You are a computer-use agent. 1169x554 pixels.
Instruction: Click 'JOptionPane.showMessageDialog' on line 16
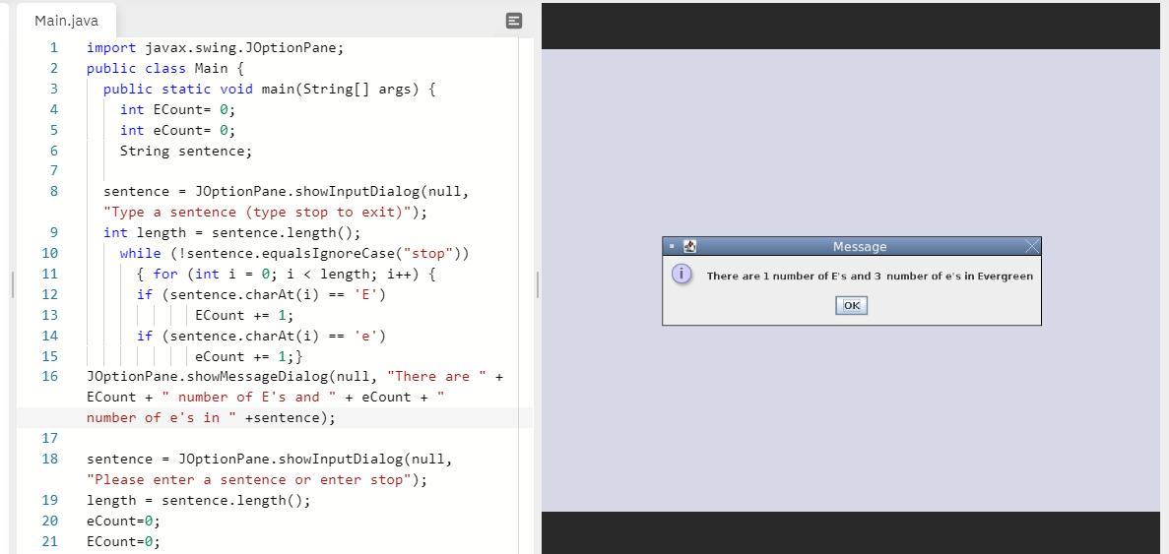pyautogui.click(x=207, y=377)
